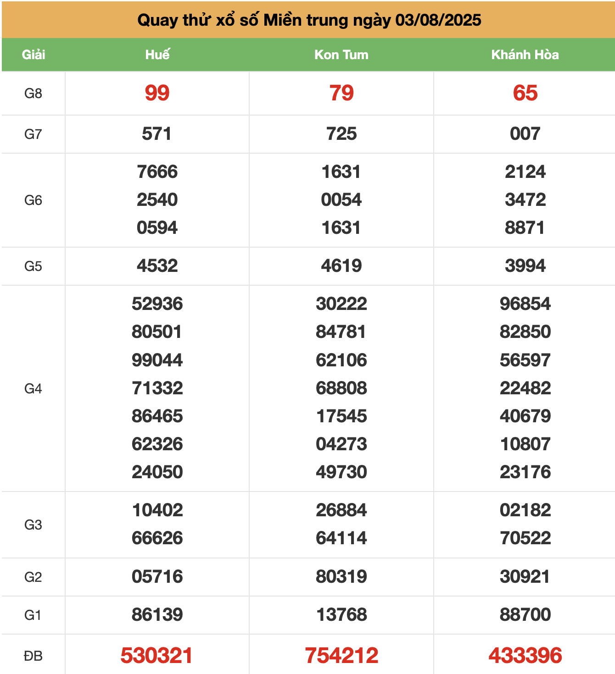The height and width of the screenshot is (674, 615).
Task: Click Kon Tum G8 result 79
Action: (341, 93)
